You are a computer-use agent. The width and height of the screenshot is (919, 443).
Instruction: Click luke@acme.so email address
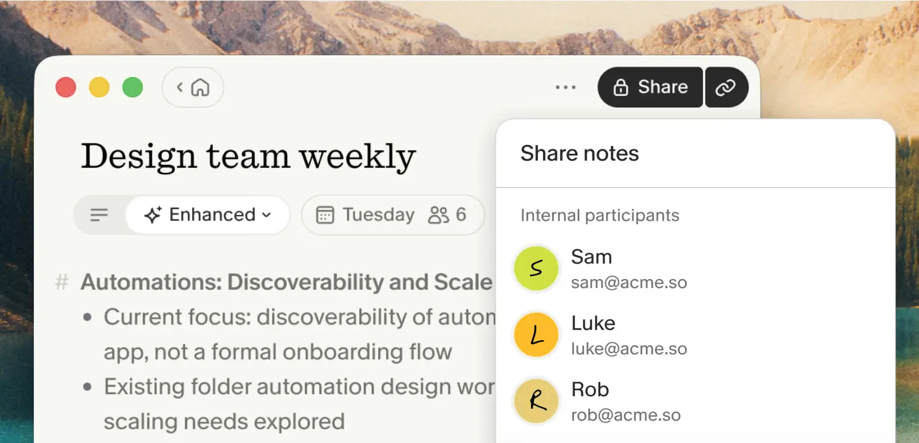(x=629, y=349)
